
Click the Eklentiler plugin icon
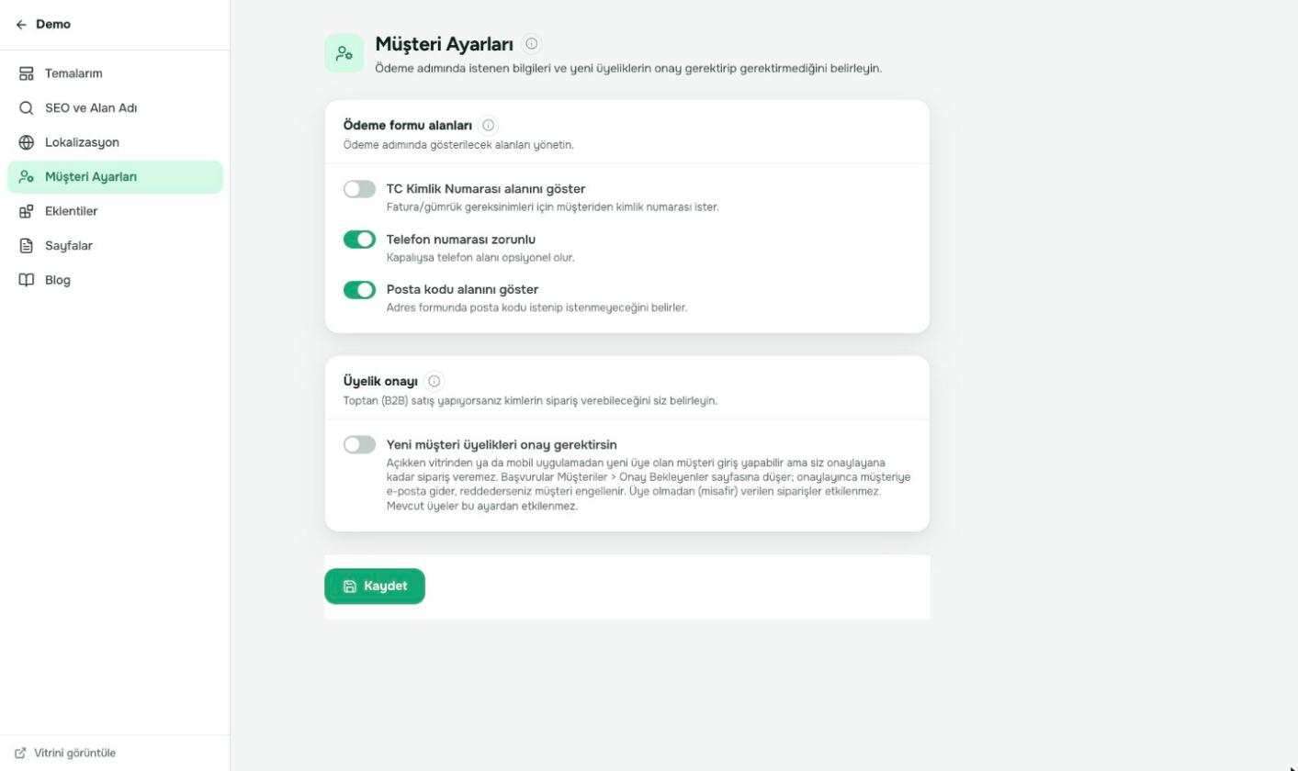point(27,211)
